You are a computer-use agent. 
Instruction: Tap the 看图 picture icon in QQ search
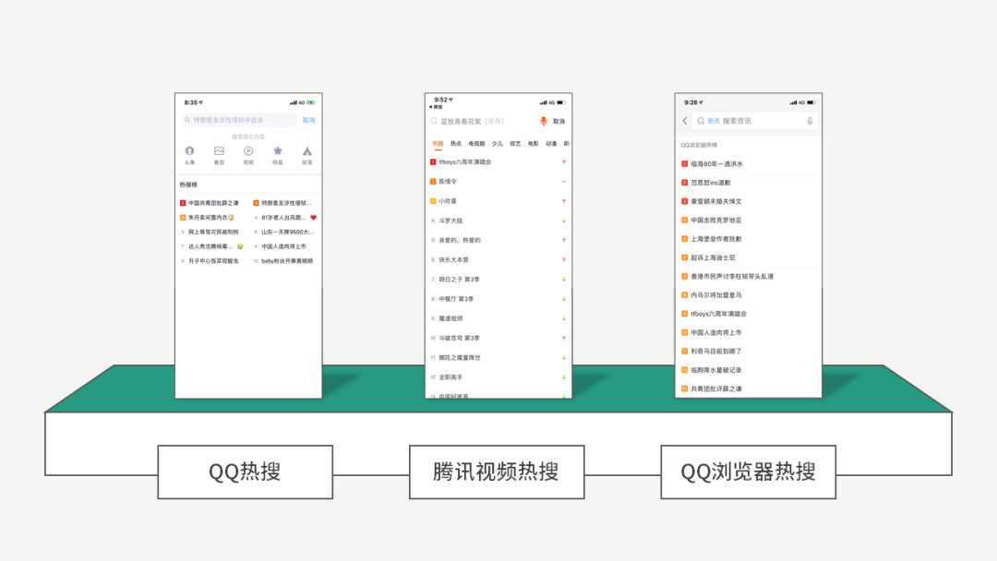pyautogui.click(x=219, y=151)
